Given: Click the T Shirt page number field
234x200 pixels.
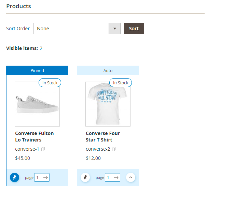Looking at the screenshot, I should pyautogui.click(x=109, y=177).
